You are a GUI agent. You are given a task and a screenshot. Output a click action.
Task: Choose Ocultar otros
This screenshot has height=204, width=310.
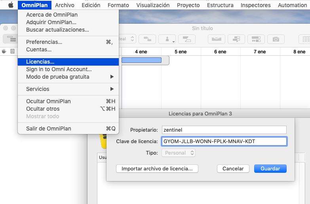pyautogui.click(x=68, y=109)
